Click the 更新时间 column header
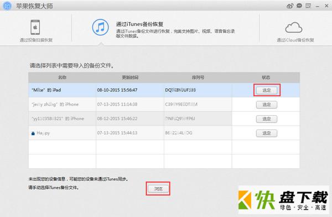 (x=130, y=77)
